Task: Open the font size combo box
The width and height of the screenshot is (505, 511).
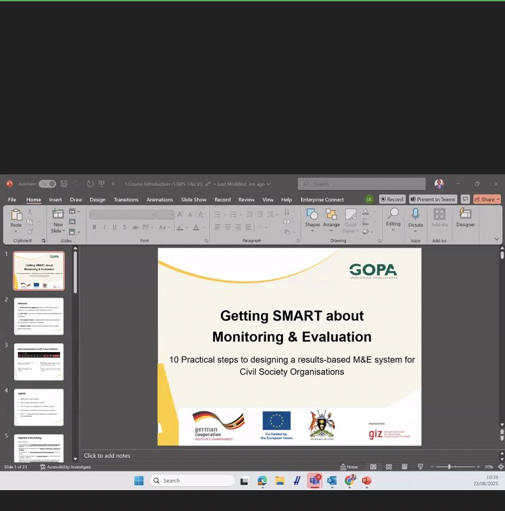Action: point(165,215)
